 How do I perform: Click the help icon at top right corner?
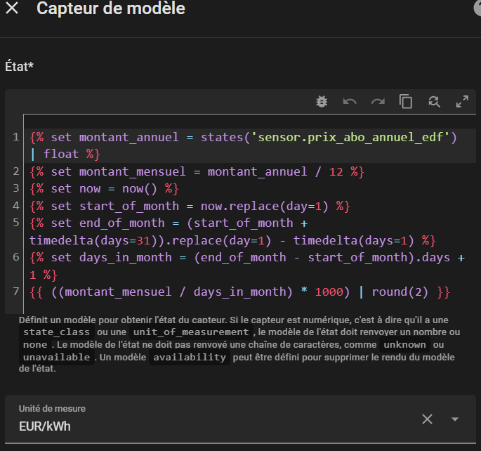tap(477, 9)
